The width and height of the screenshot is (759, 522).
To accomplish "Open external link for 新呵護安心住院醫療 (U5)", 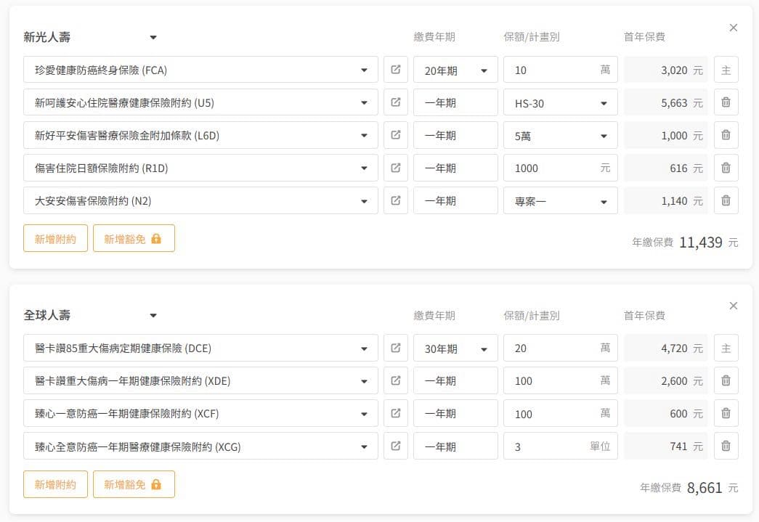I will click(x=395, y=102).
